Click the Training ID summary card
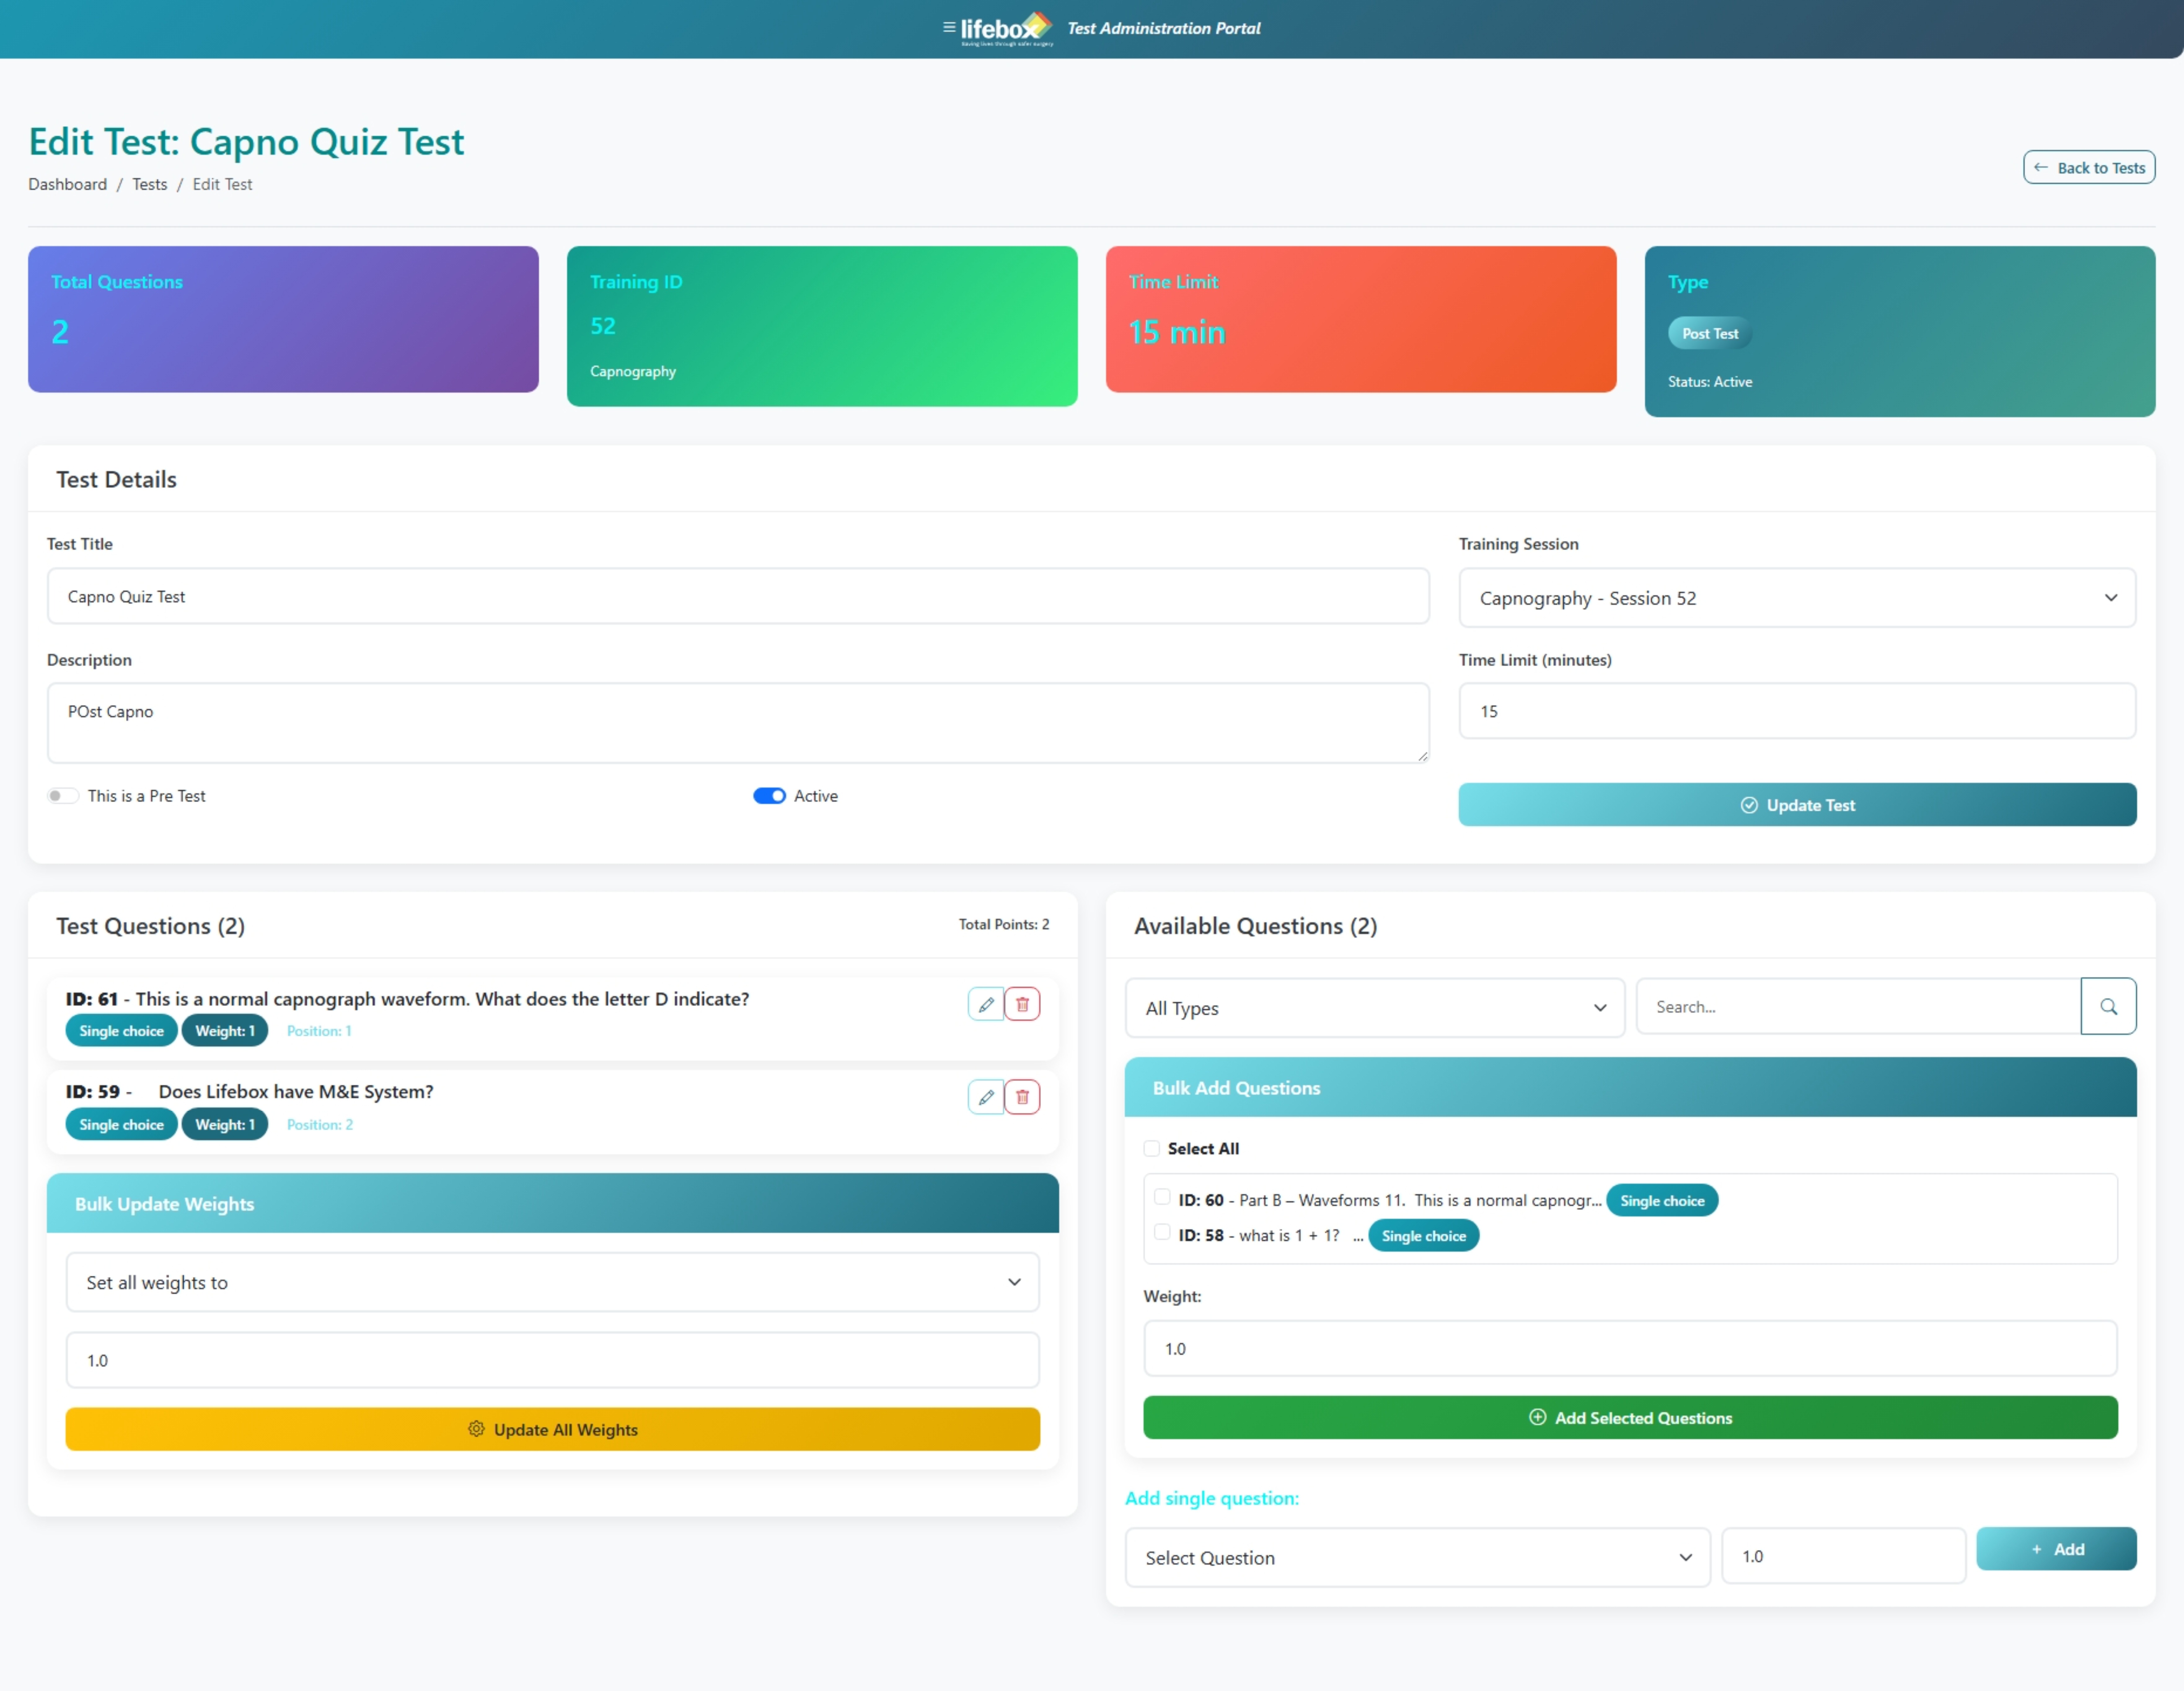The height and width of the screenshot is (1691, 2184). [822, 326]
